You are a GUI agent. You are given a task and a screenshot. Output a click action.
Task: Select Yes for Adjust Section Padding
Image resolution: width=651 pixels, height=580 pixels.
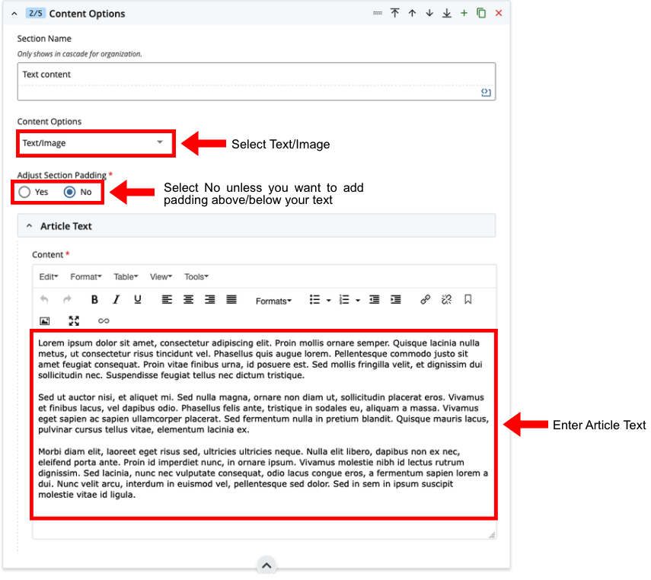coord(25,192)
